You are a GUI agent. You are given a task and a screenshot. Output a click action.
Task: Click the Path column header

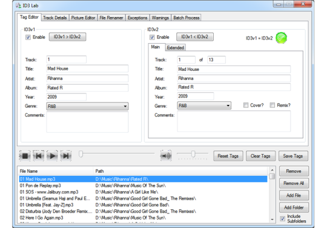tap(180, 171)
